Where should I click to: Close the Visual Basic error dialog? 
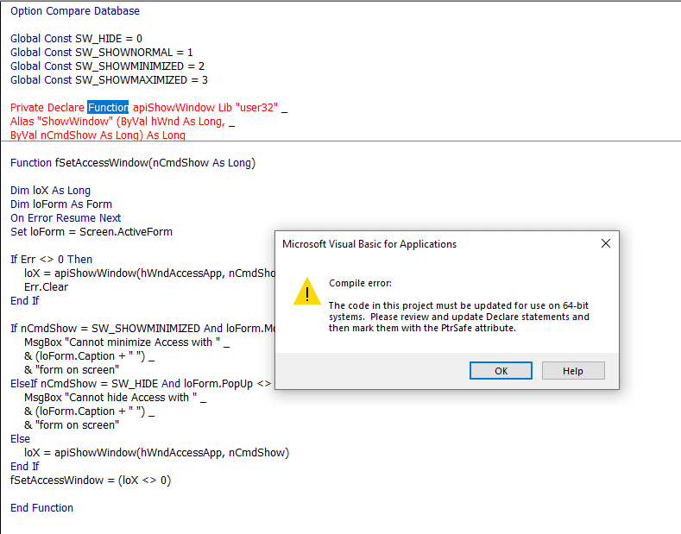606,243
